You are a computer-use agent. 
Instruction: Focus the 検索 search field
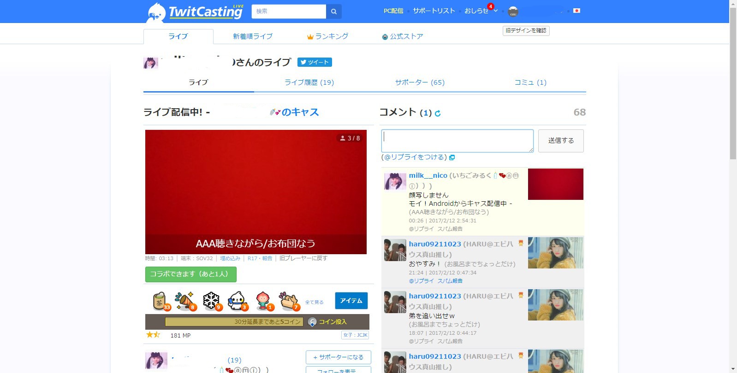coord(289,12)
